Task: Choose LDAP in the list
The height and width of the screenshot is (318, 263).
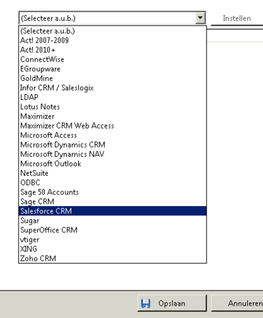Action: tap(112, 97)
